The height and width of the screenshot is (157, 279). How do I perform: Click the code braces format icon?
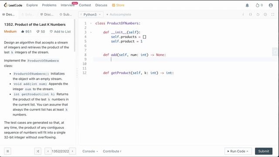click(250, 14)
